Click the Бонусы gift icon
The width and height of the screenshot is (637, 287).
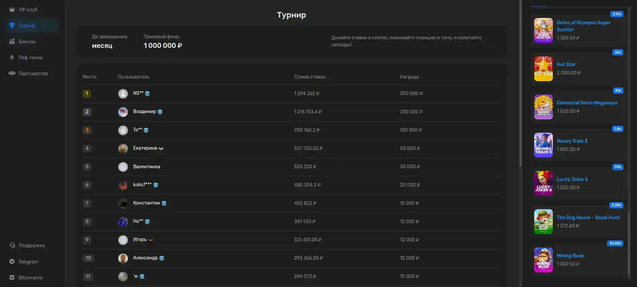pos(12,42)
